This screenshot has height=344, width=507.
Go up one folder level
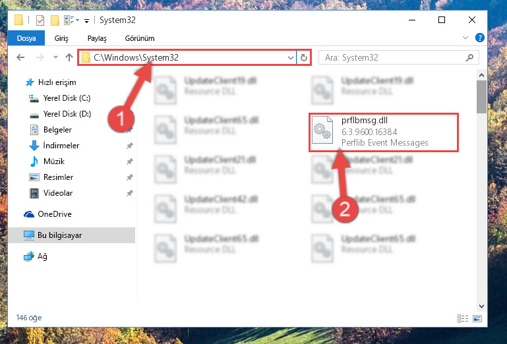pos(69,57)
